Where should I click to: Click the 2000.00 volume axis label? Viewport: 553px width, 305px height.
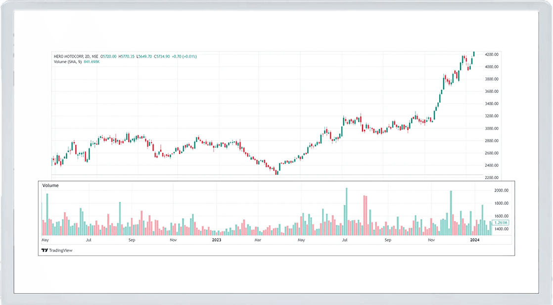click(502, 191)
